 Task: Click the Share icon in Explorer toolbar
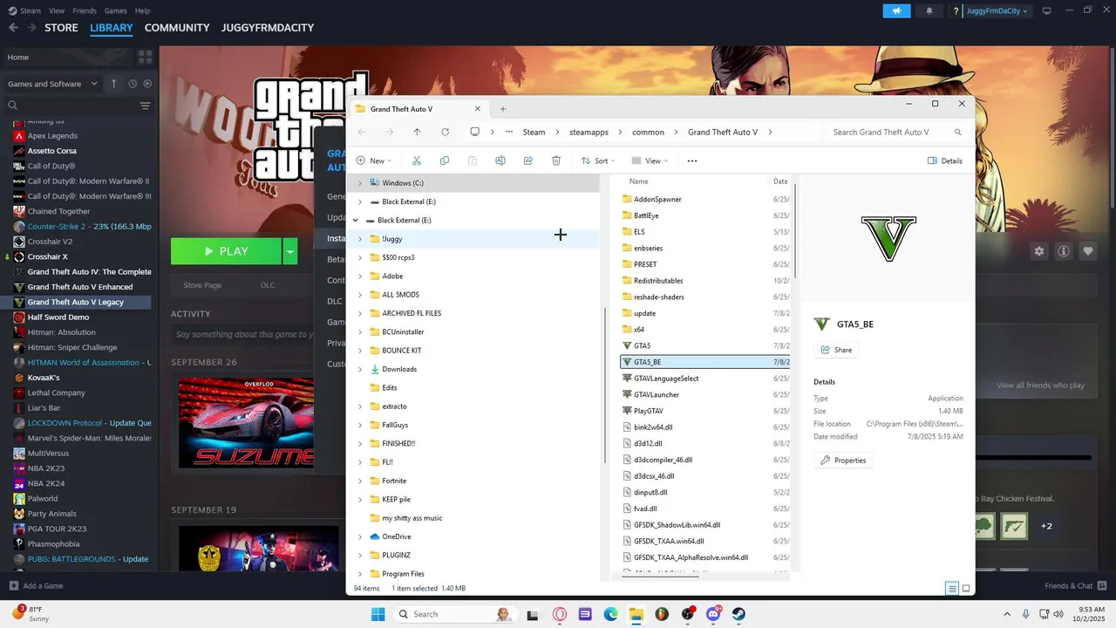point(528,160)
